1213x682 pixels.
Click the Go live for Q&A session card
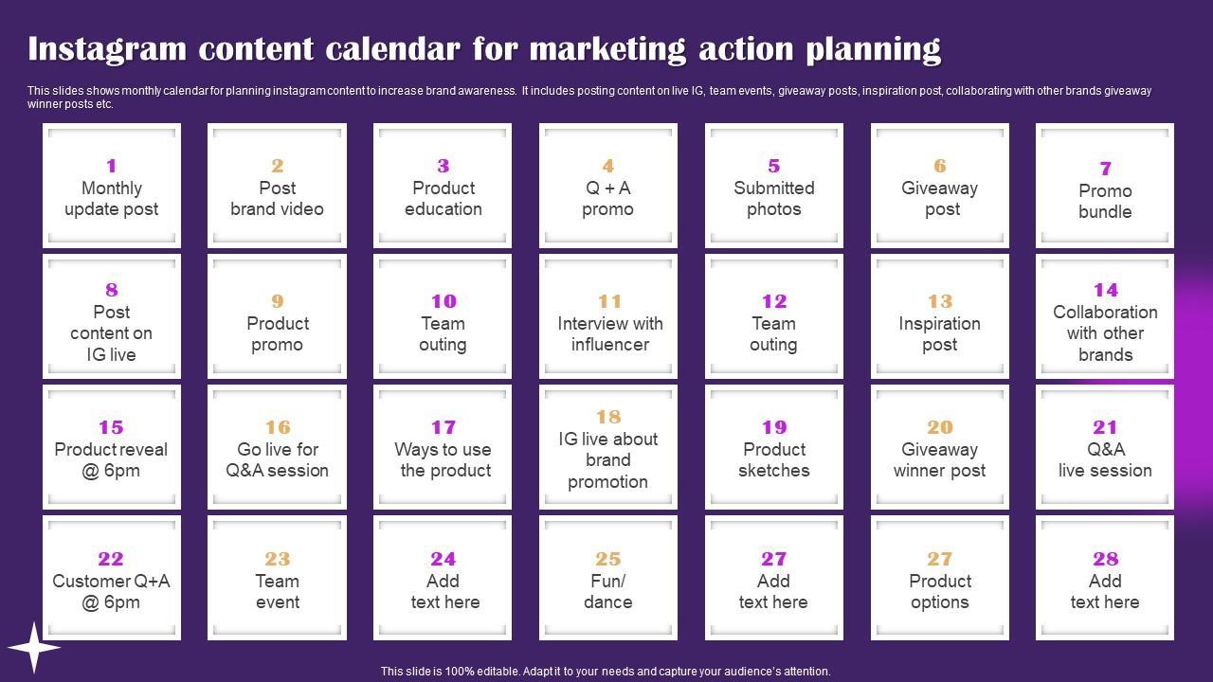coord(278,448)
